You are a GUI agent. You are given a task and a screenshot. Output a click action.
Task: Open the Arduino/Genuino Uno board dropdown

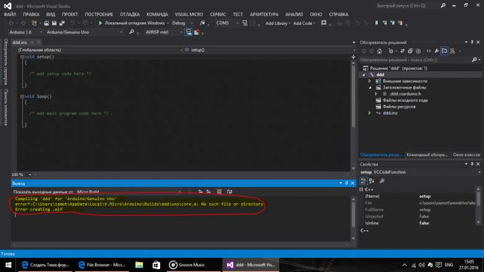click(121, 32)
